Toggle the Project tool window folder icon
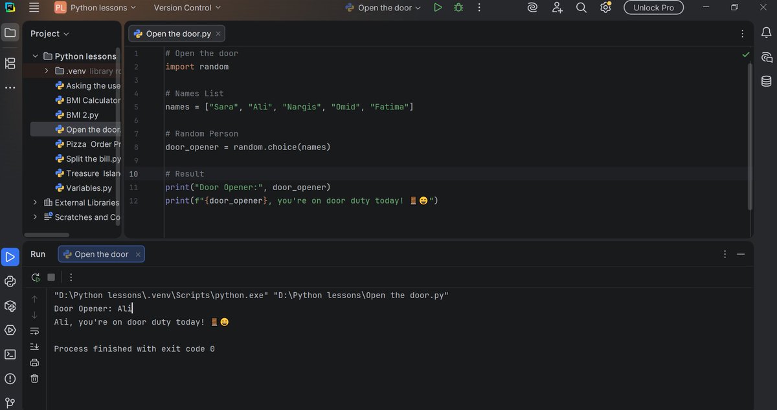The image size is (777, 410). pyautogui.click(x=10, y=32)
